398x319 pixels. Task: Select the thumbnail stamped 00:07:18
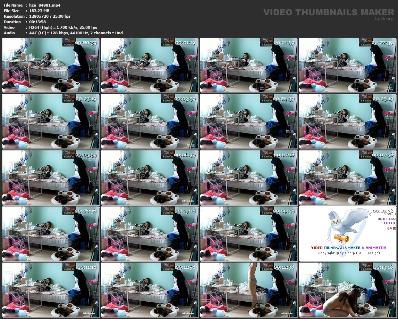point(248,178)
